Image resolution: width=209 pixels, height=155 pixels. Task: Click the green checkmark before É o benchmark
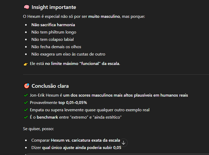coord(26,117)
